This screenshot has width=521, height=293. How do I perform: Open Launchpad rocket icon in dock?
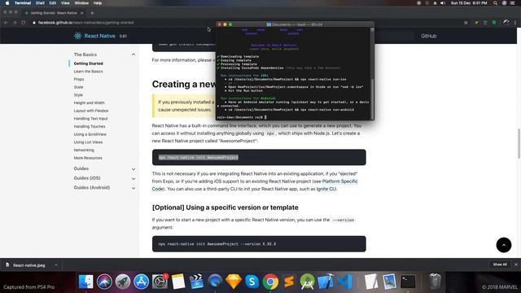123,282
